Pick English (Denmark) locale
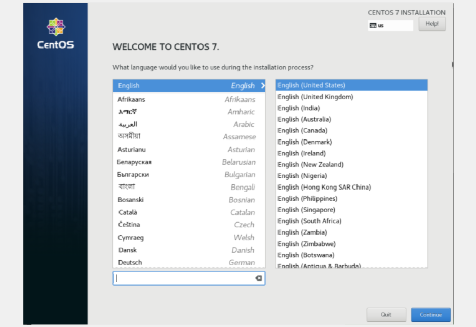 (x=351, y=142)
